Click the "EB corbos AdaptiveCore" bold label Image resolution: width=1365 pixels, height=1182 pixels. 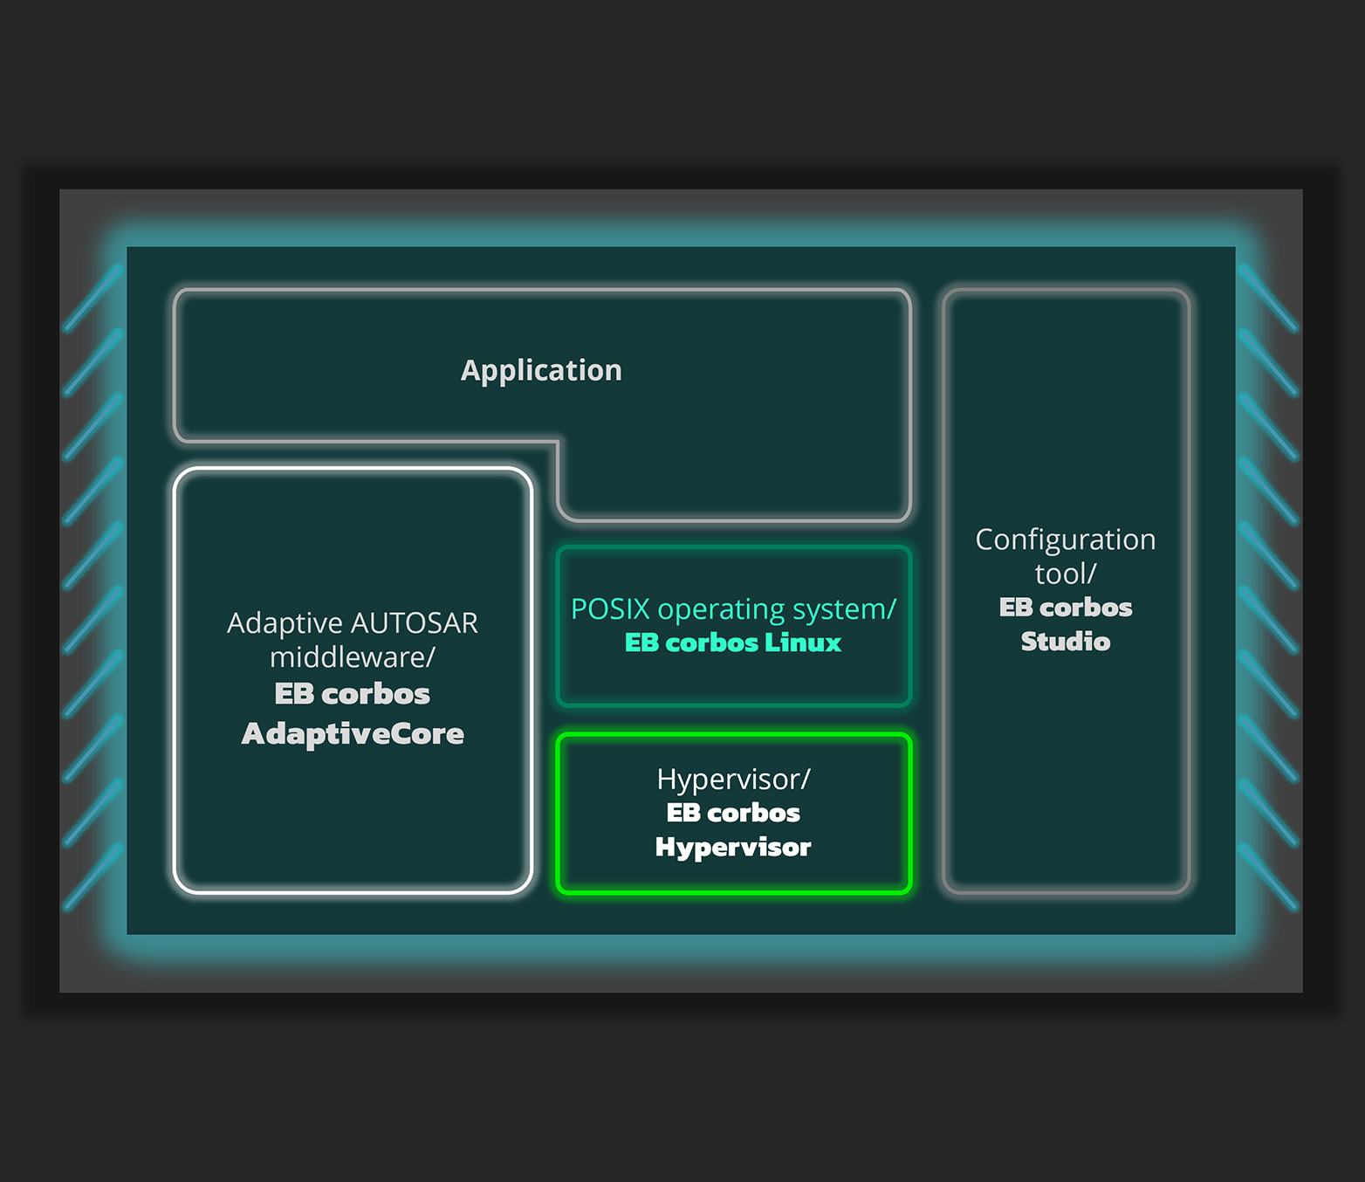(353, 713)
